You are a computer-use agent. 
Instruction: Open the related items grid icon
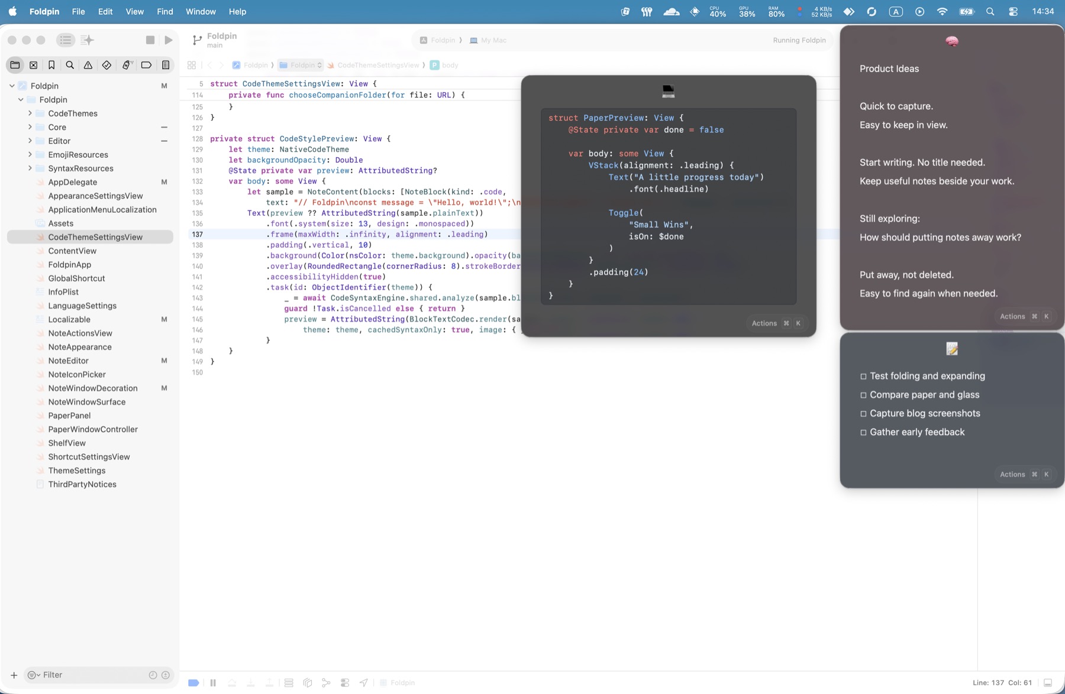[192, 65]
